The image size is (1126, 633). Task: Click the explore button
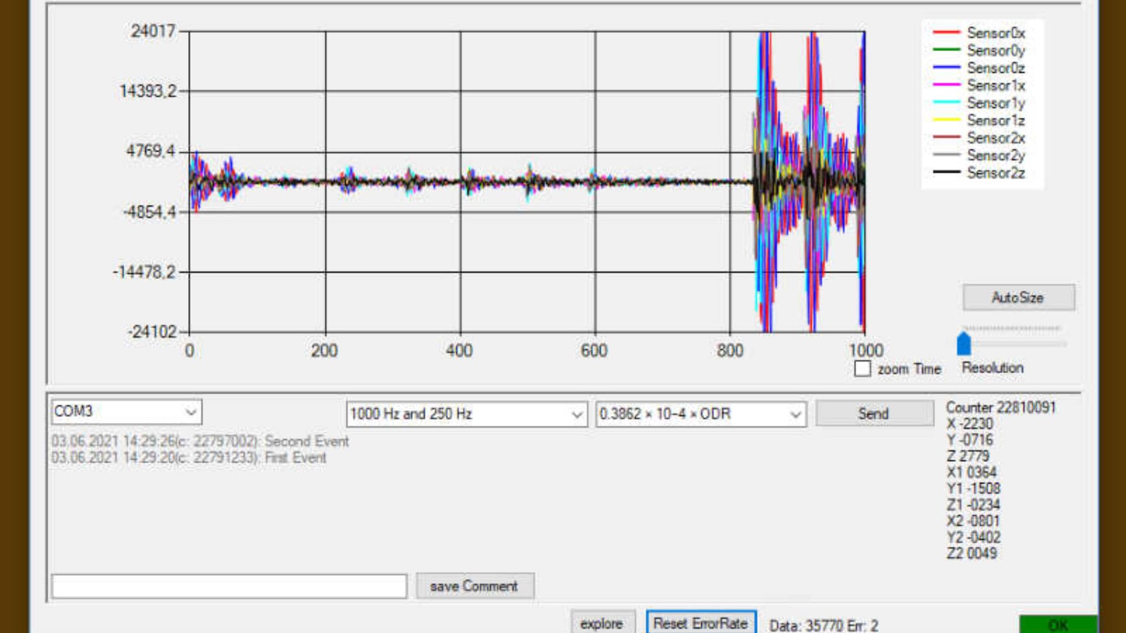tap(602, 623)
